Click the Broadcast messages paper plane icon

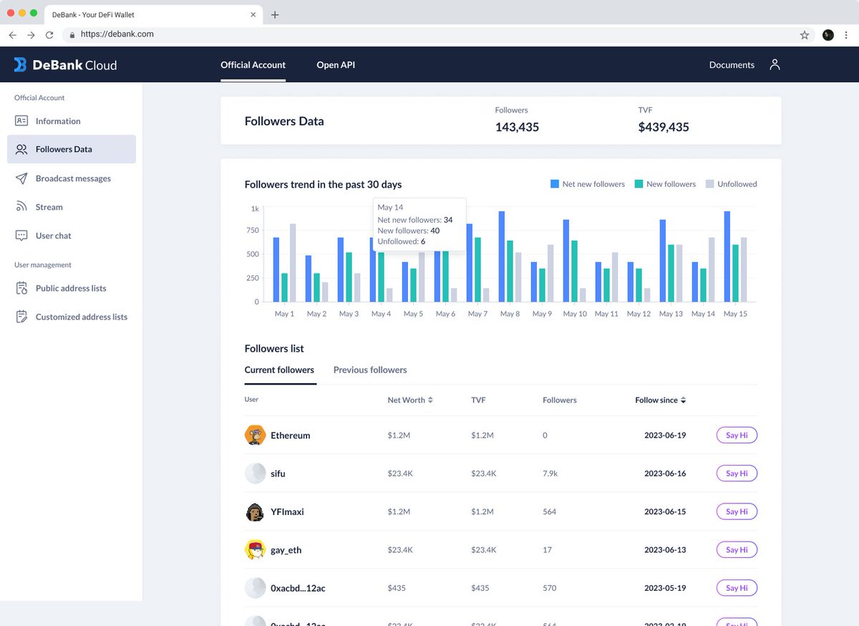point(21,178)
